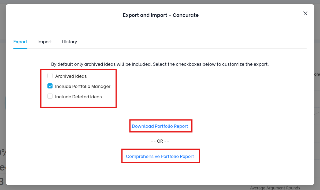Viewport: 320px width, 190px height.
Task: Click the dimmed backdrop above the dialog
Action: point(161,2)
